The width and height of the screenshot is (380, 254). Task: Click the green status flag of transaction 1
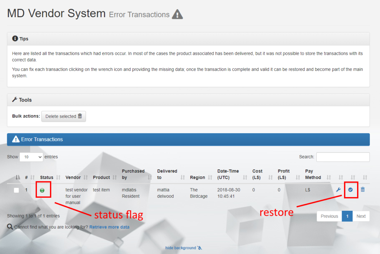point(43,190)
